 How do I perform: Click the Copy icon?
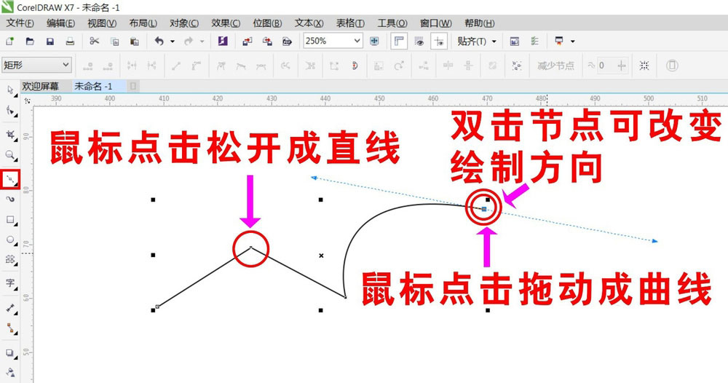coord(114,42)
